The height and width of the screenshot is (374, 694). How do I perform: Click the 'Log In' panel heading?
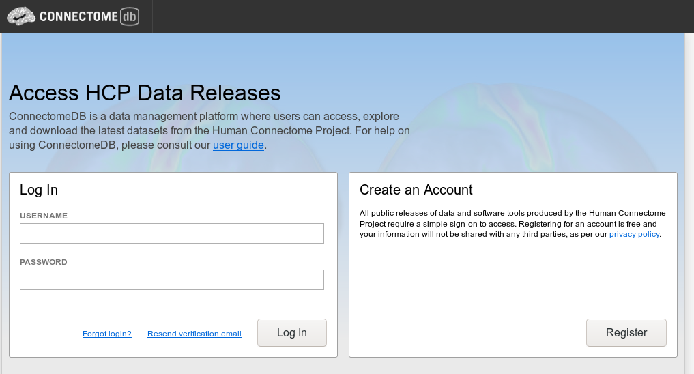(x=39, y=190)
